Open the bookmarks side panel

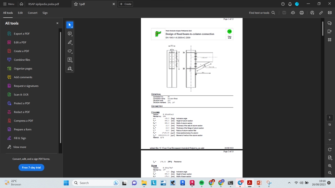coord(330,32)
